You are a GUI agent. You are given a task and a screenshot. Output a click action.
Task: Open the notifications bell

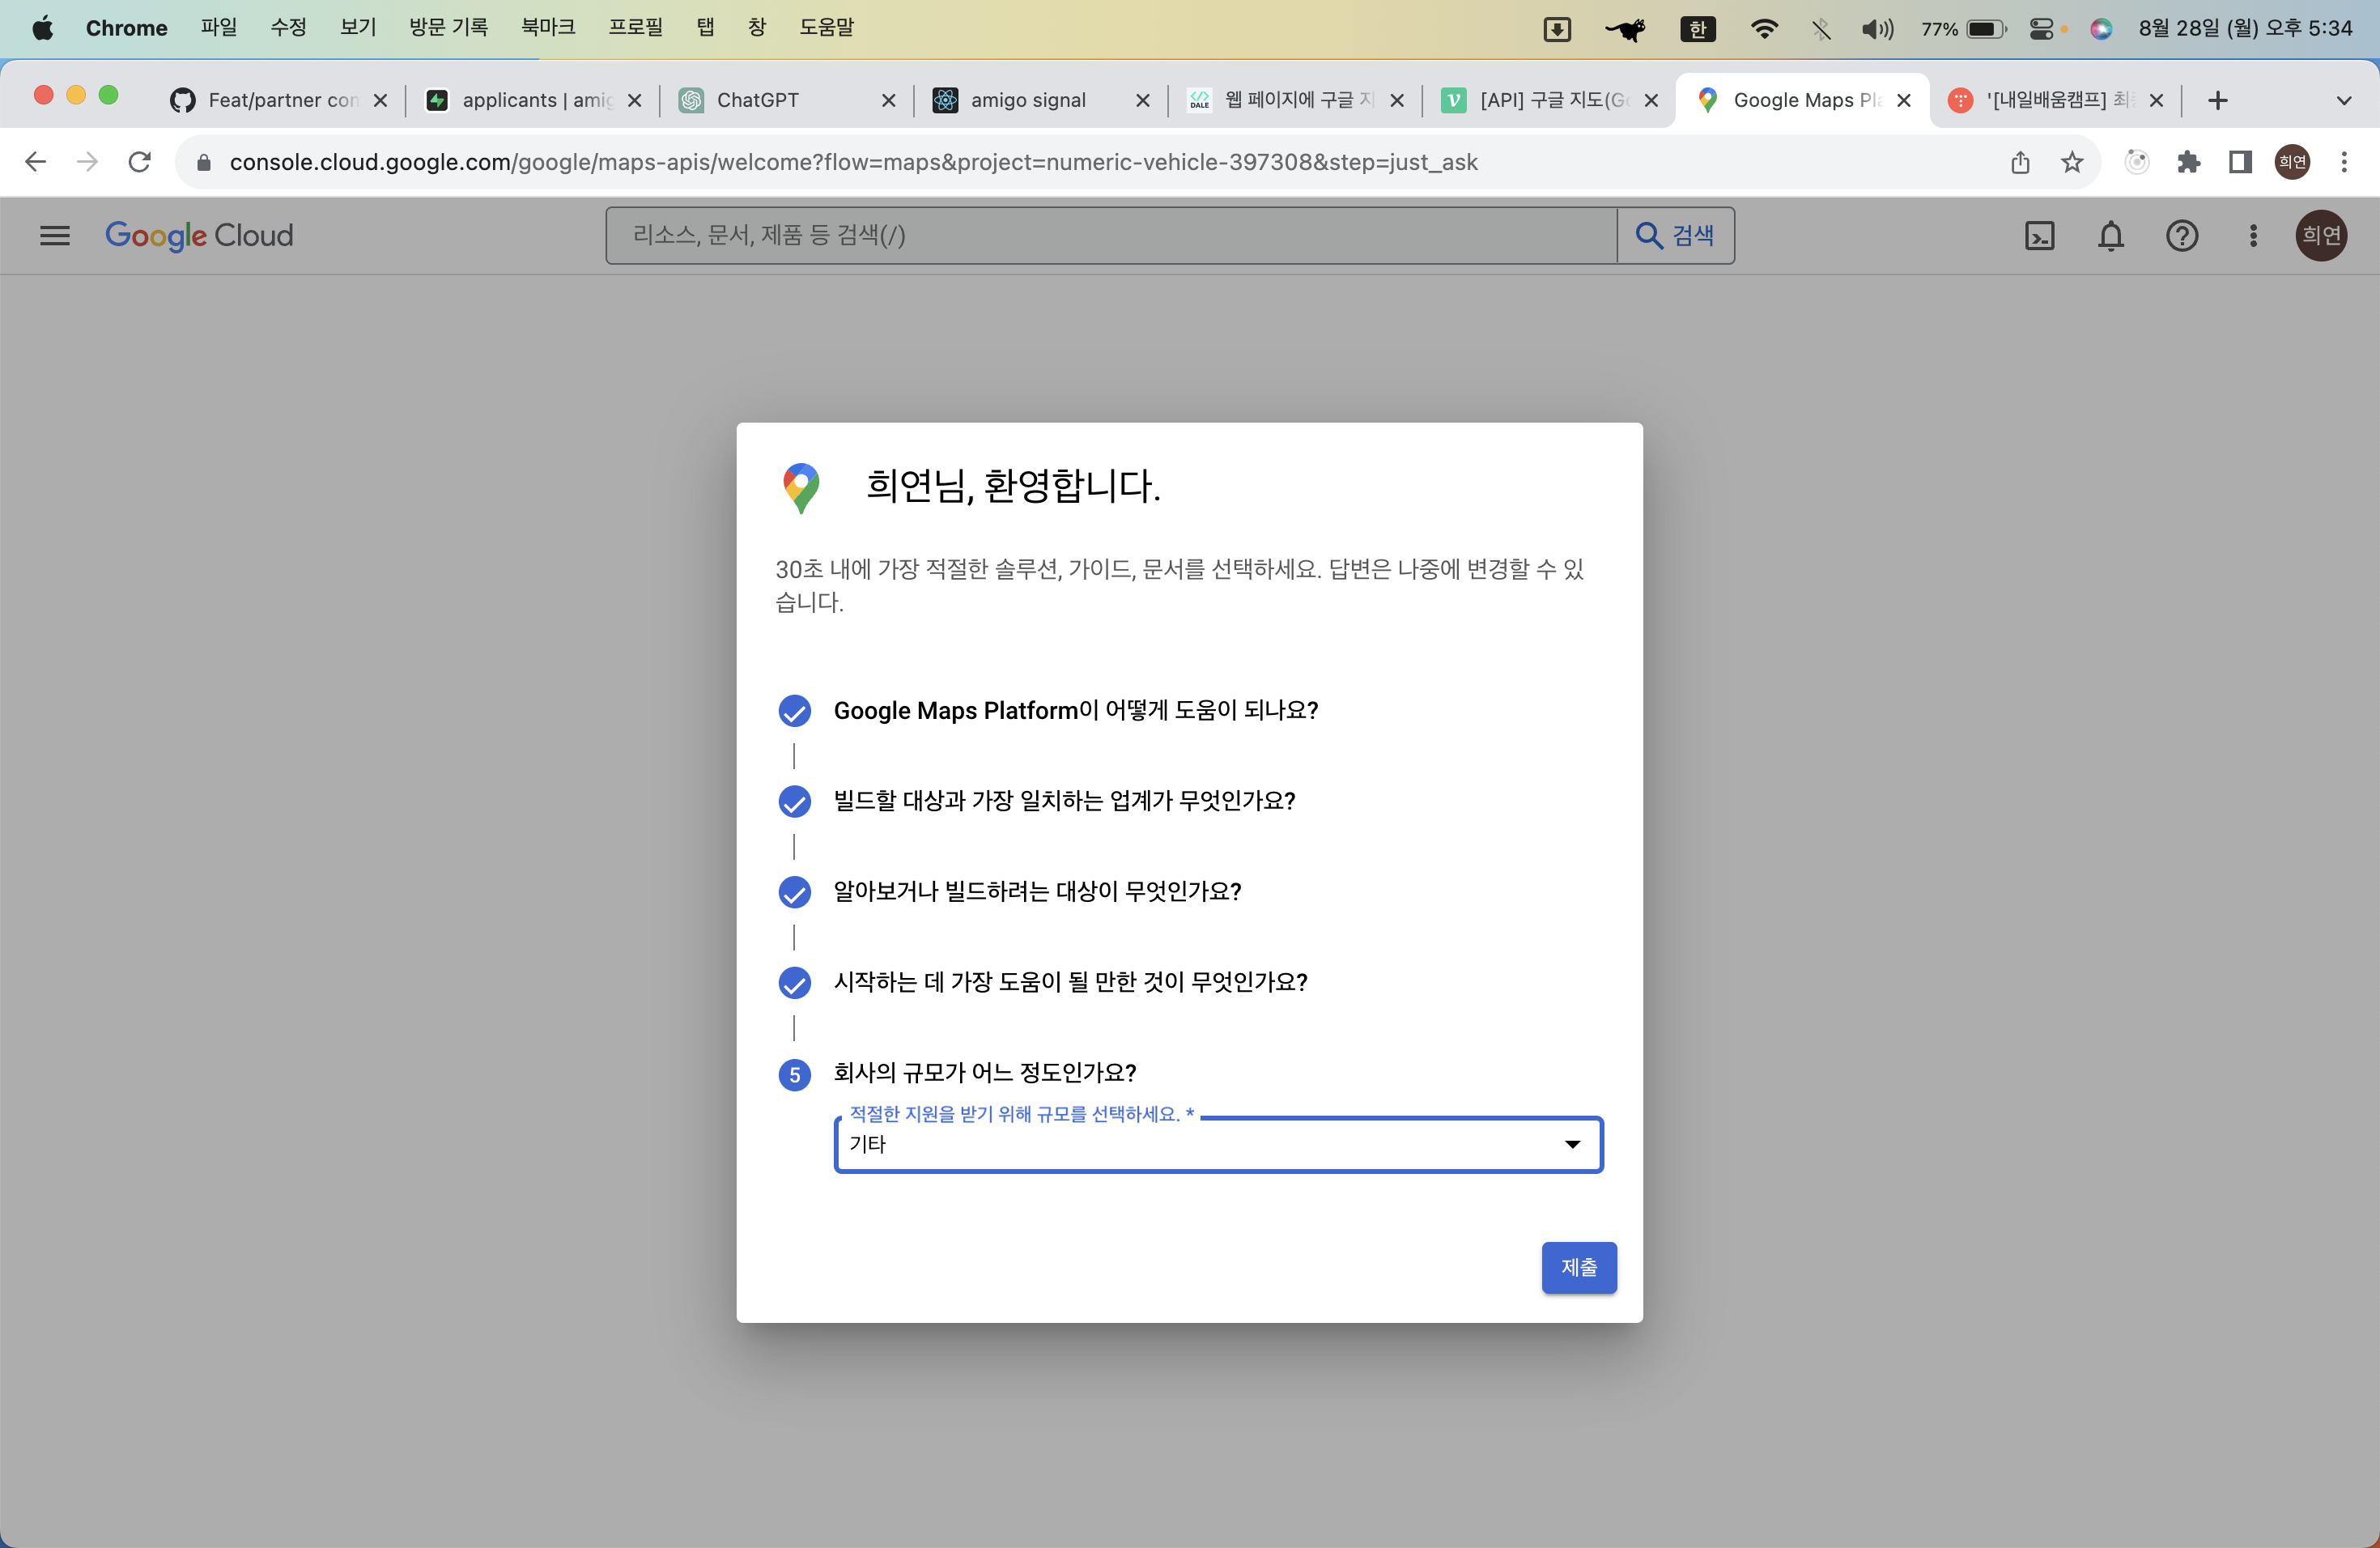(x=2111, y=236)
